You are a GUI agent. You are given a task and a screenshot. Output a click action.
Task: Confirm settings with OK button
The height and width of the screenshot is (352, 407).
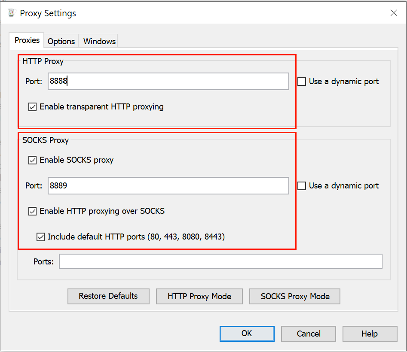pyautogui.click(x=247, y=334)
